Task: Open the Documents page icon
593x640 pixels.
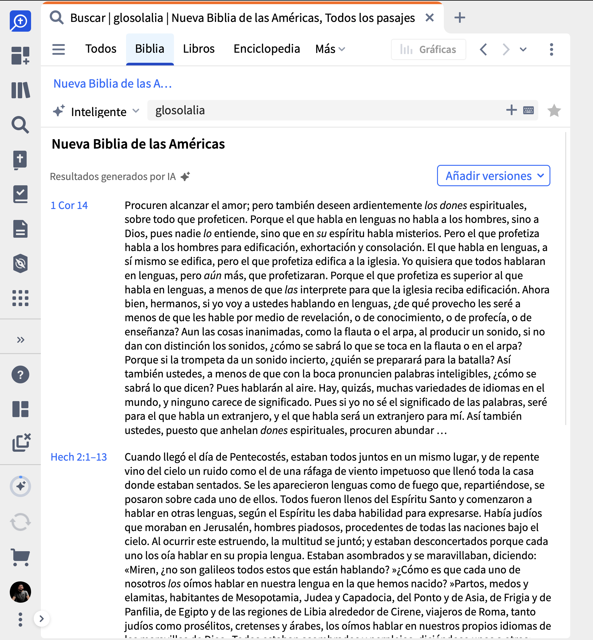Action: tap(20, 229)
